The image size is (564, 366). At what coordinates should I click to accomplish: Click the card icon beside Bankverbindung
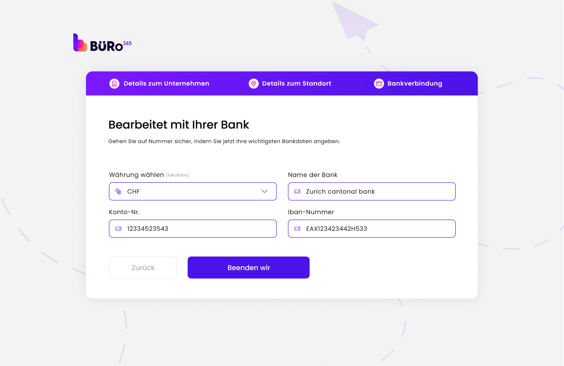tap(379, 83)
